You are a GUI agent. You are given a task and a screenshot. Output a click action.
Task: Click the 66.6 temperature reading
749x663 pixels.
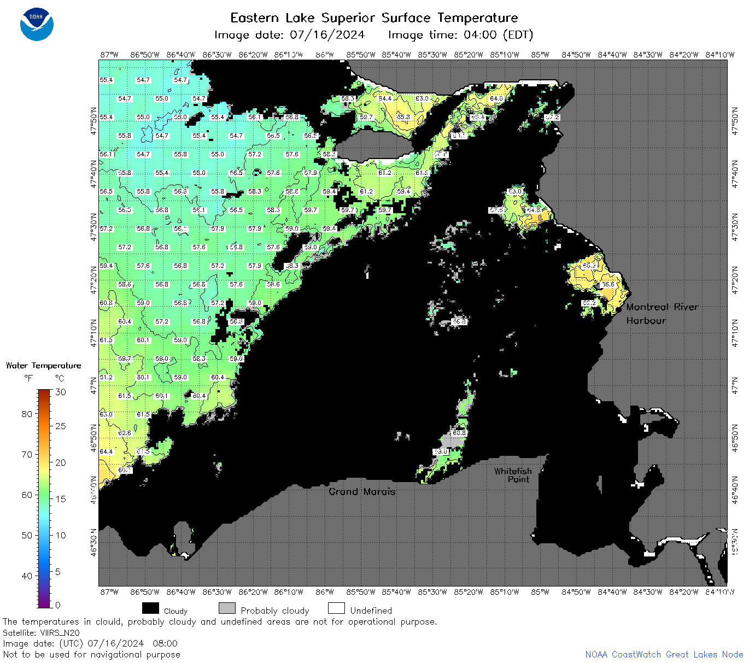pyautogui.click(x=608, y=285)
